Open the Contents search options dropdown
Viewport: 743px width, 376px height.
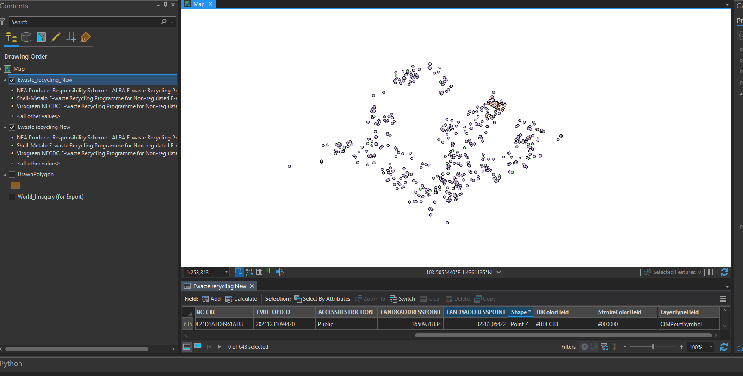pos(172,22)
